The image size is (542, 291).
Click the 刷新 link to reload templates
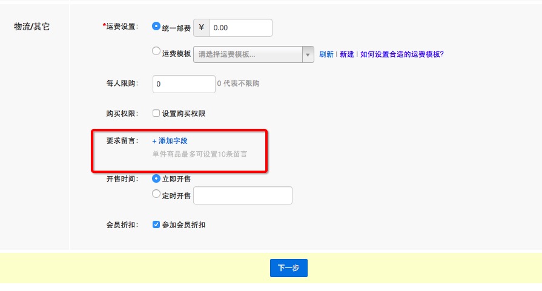(x=326, y=54)
